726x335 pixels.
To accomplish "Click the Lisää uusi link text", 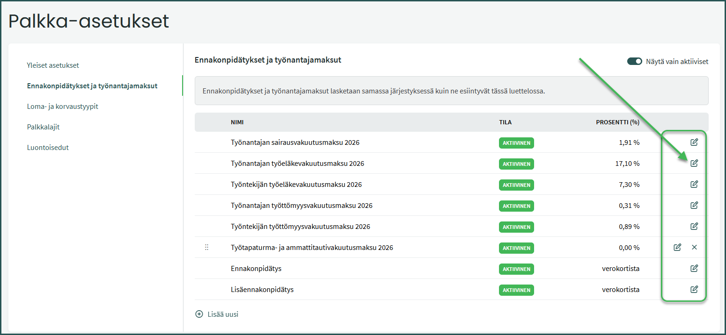I will [223, 314].
